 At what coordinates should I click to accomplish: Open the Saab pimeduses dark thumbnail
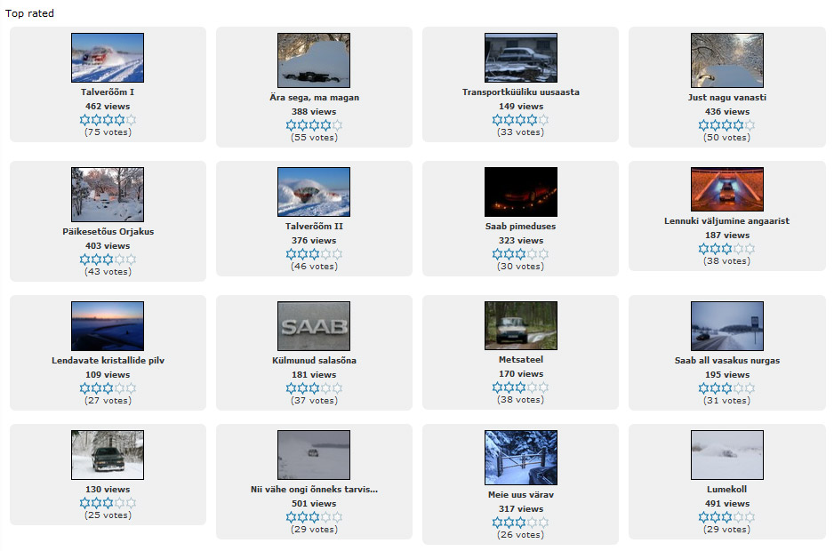520,192
